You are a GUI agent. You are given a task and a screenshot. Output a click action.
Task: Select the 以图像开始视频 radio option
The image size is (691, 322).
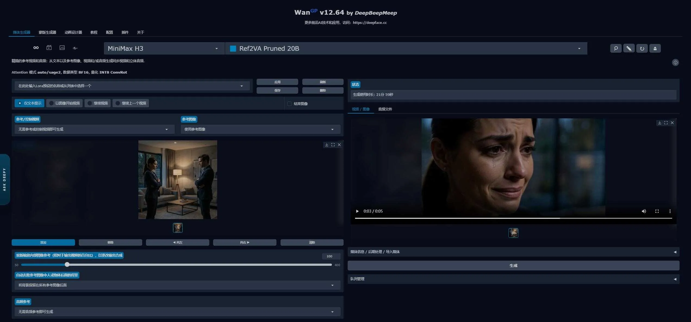coord(64,103)
